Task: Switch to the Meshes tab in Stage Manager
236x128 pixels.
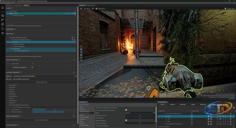Action: click(172, 104)
